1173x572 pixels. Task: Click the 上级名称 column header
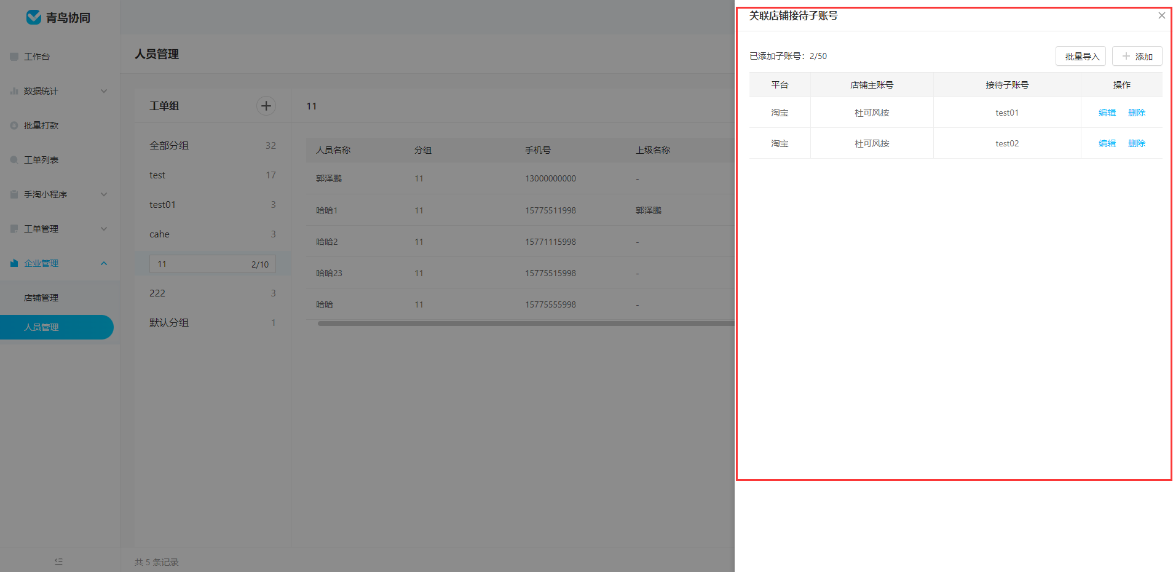(x=653, y=150)
